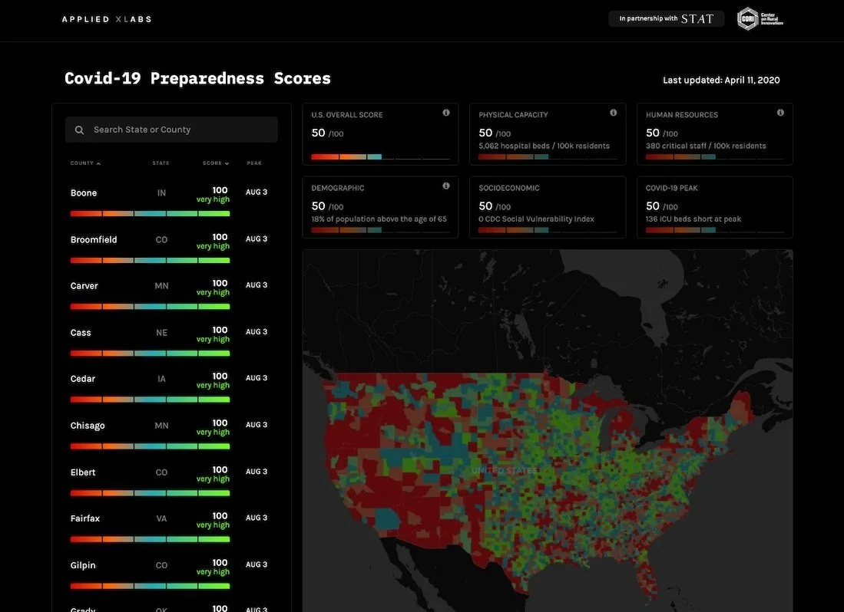
Task: Click the score bar under Boone
Action: click(x=151, y=214)
